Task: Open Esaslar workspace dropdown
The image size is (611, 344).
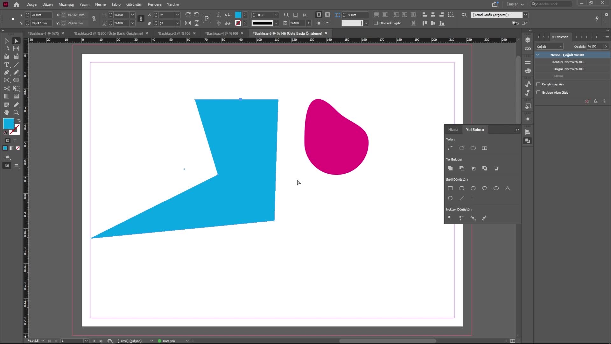Action: pyautogui.click(x=515, y=4)
